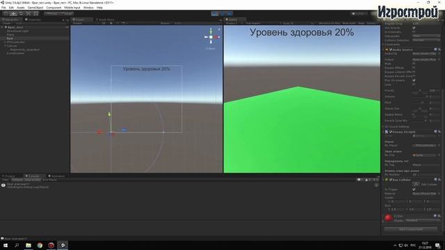Screen dimensions: 445x250
Task: Adjust the Pitch slider
Action: point(419,103)
